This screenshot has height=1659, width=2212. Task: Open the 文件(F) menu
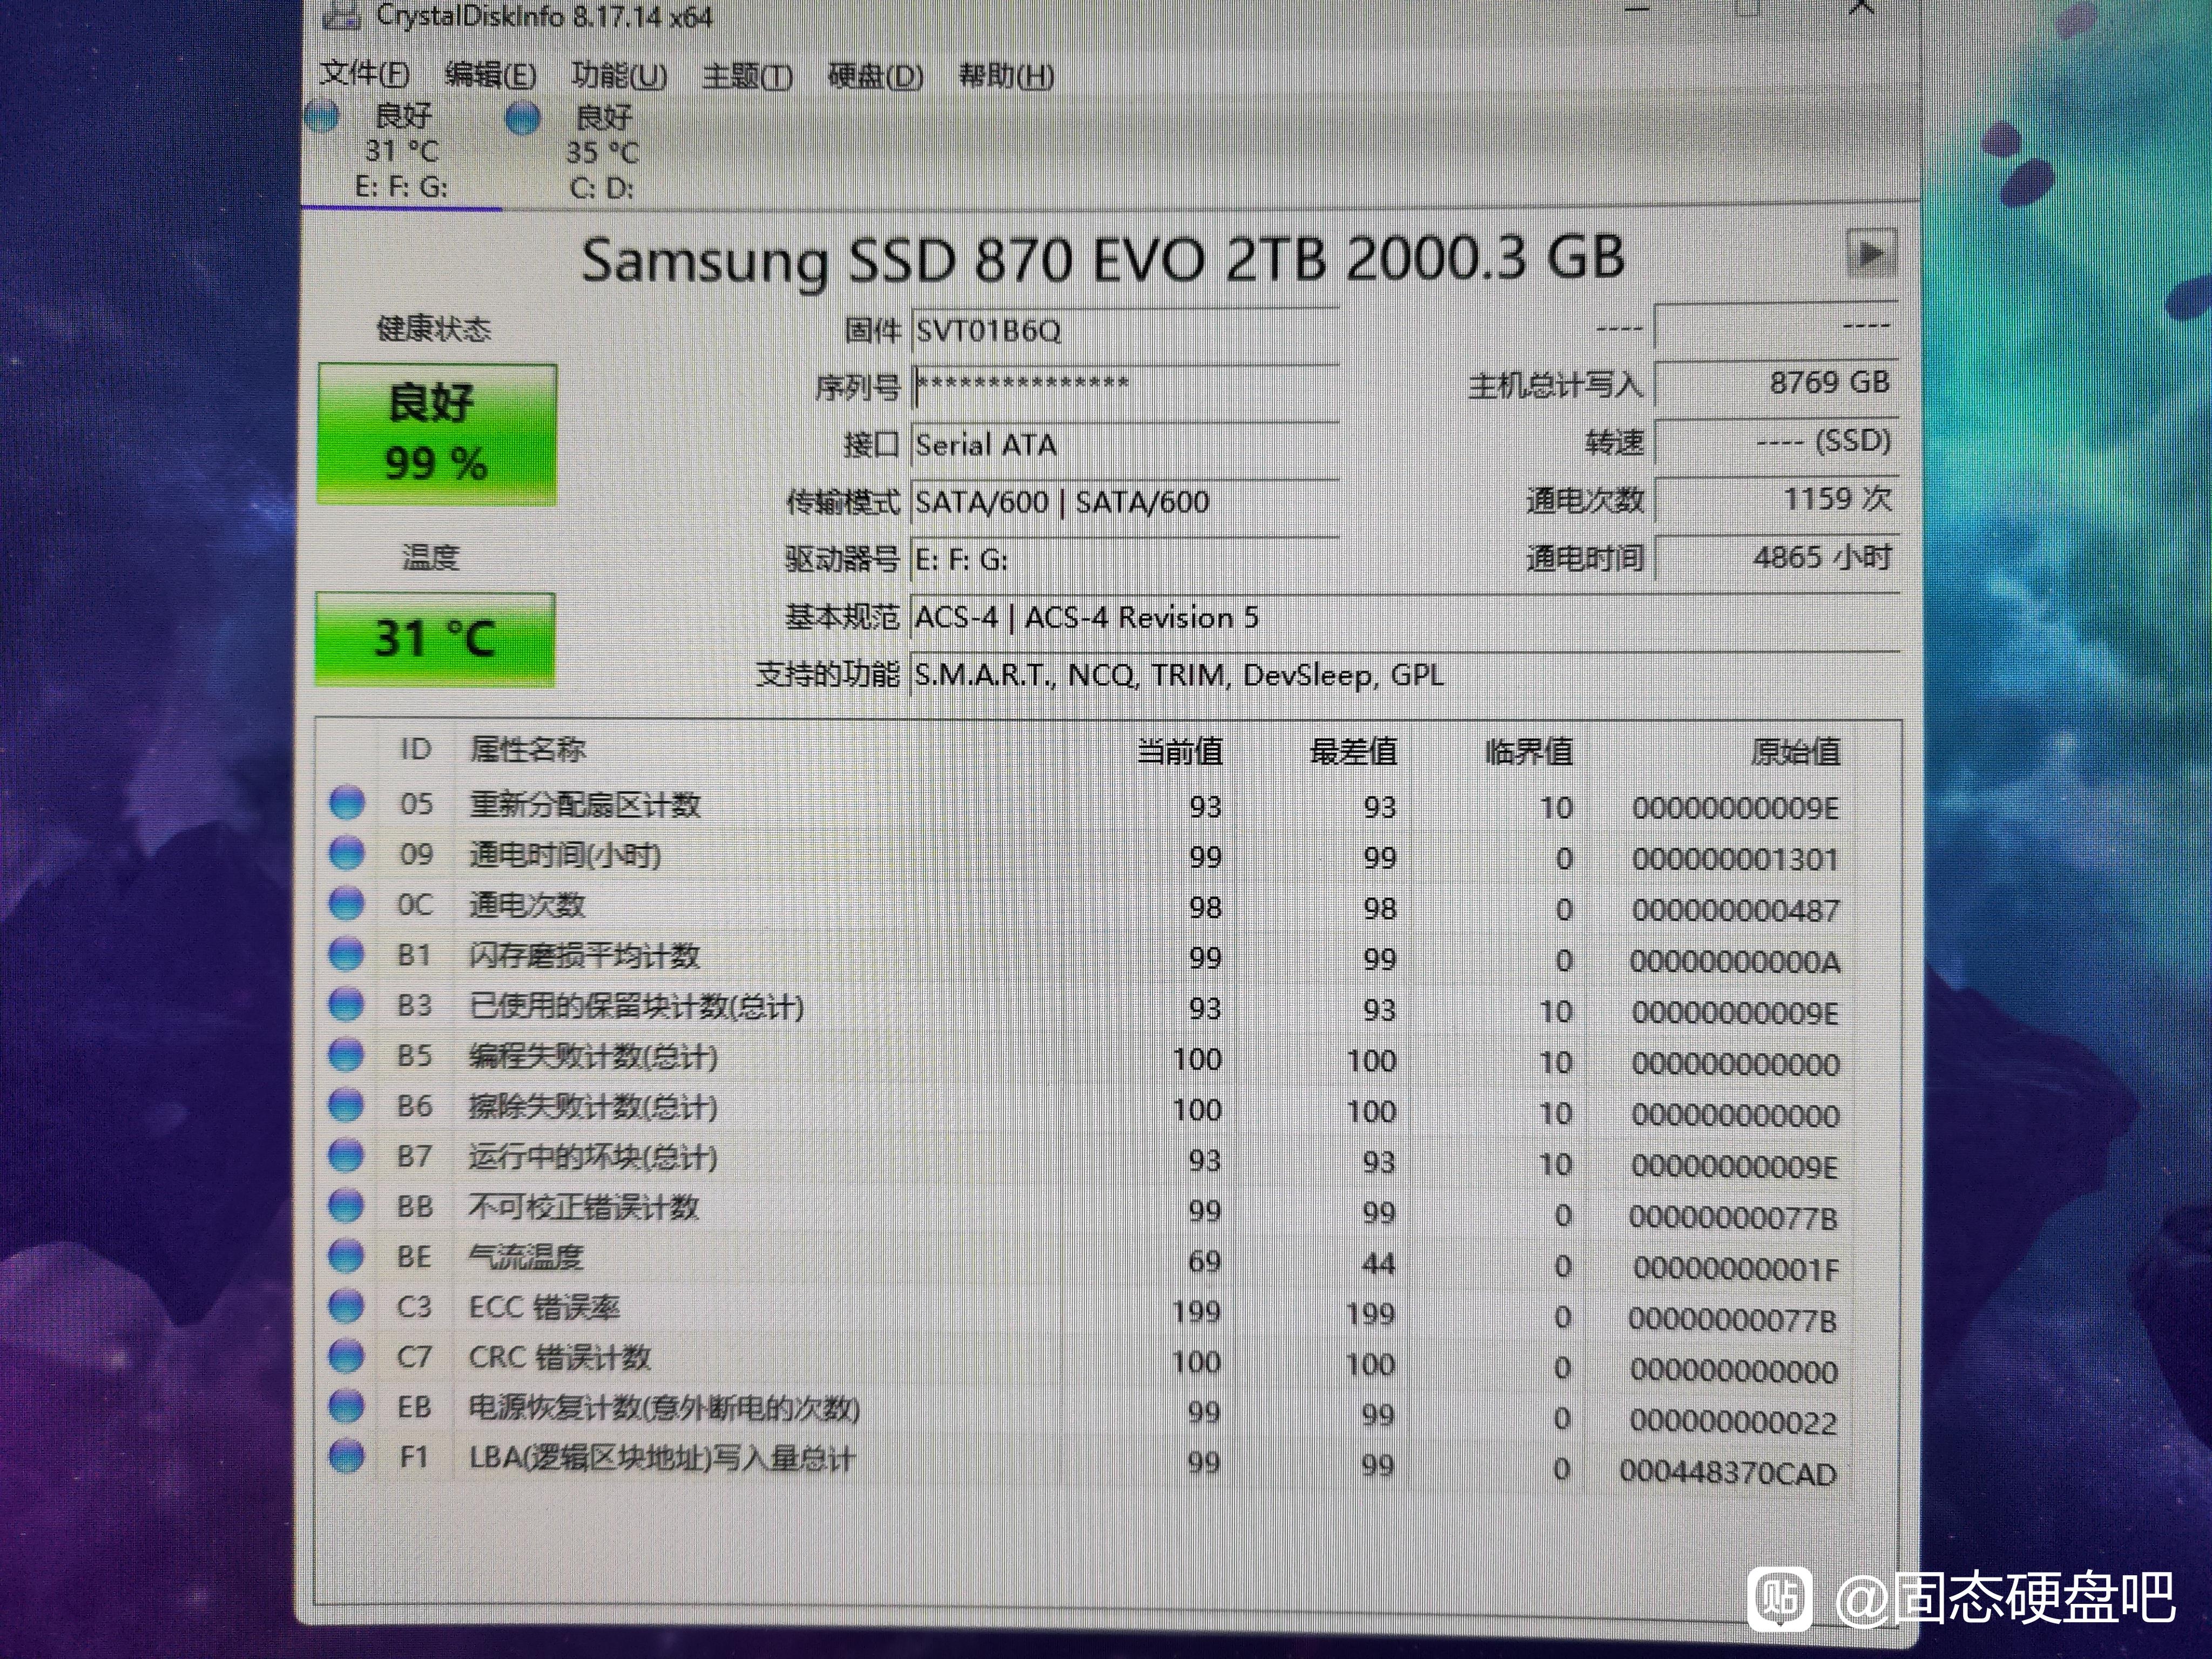[364, 74]
